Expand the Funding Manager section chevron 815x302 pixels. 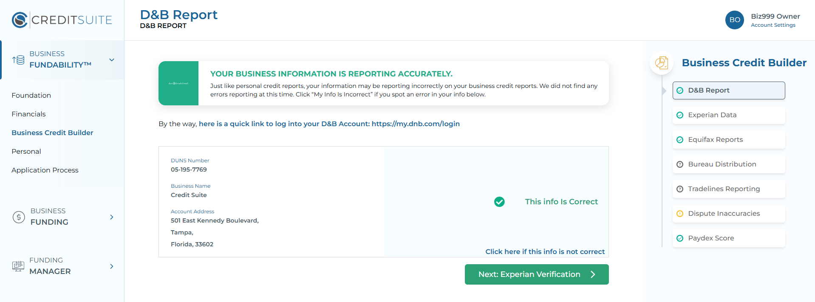[x=112, y=266]
